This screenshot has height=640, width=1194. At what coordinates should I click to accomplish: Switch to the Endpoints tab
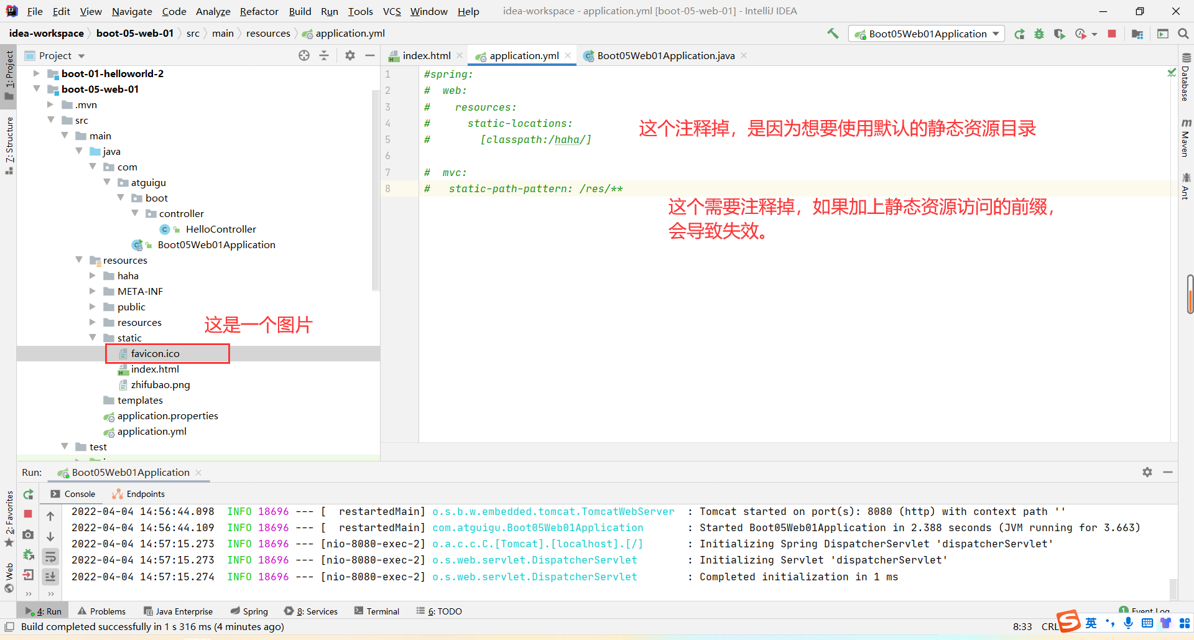coord(139,494)
